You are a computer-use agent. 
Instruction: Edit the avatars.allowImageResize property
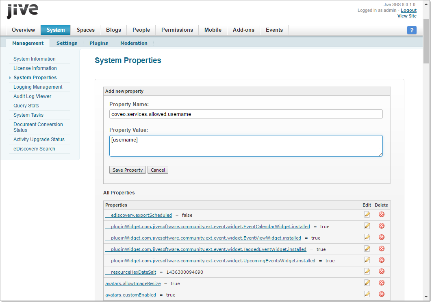(x=367, y=282)
